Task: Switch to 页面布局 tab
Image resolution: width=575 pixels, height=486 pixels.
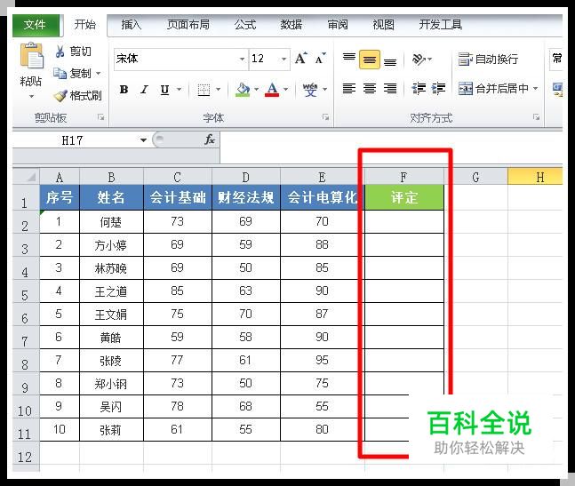Action: 188,25
